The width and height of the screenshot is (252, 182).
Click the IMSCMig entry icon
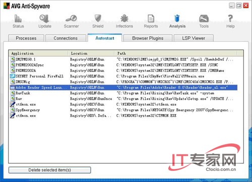click(13, 82)
